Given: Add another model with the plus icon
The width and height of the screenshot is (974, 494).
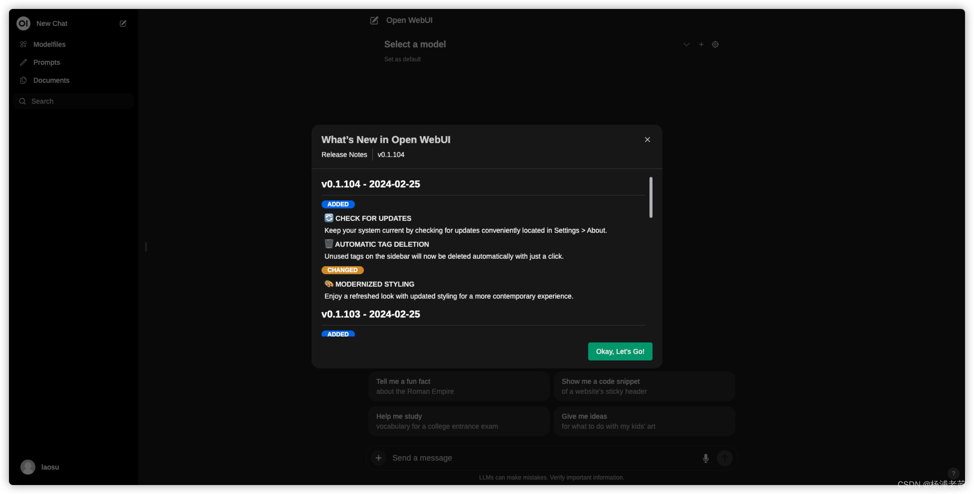Looking at the screenshot, I should tap(701, 44).
